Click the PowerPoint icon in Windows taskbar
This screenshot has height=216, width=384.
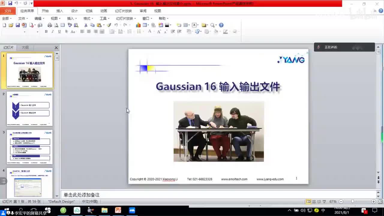click(118, 210)
